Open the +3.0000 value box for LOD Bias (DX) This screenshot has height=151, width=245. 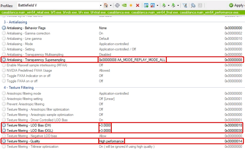pos(105,125)
